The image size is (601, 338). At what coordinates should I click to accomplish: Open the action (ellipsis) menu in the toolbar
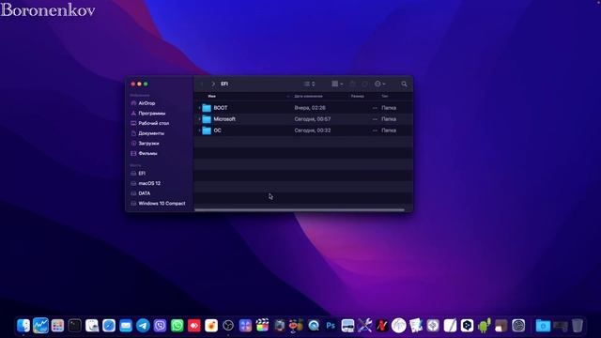pyautogui.click(x=379, y=84)
